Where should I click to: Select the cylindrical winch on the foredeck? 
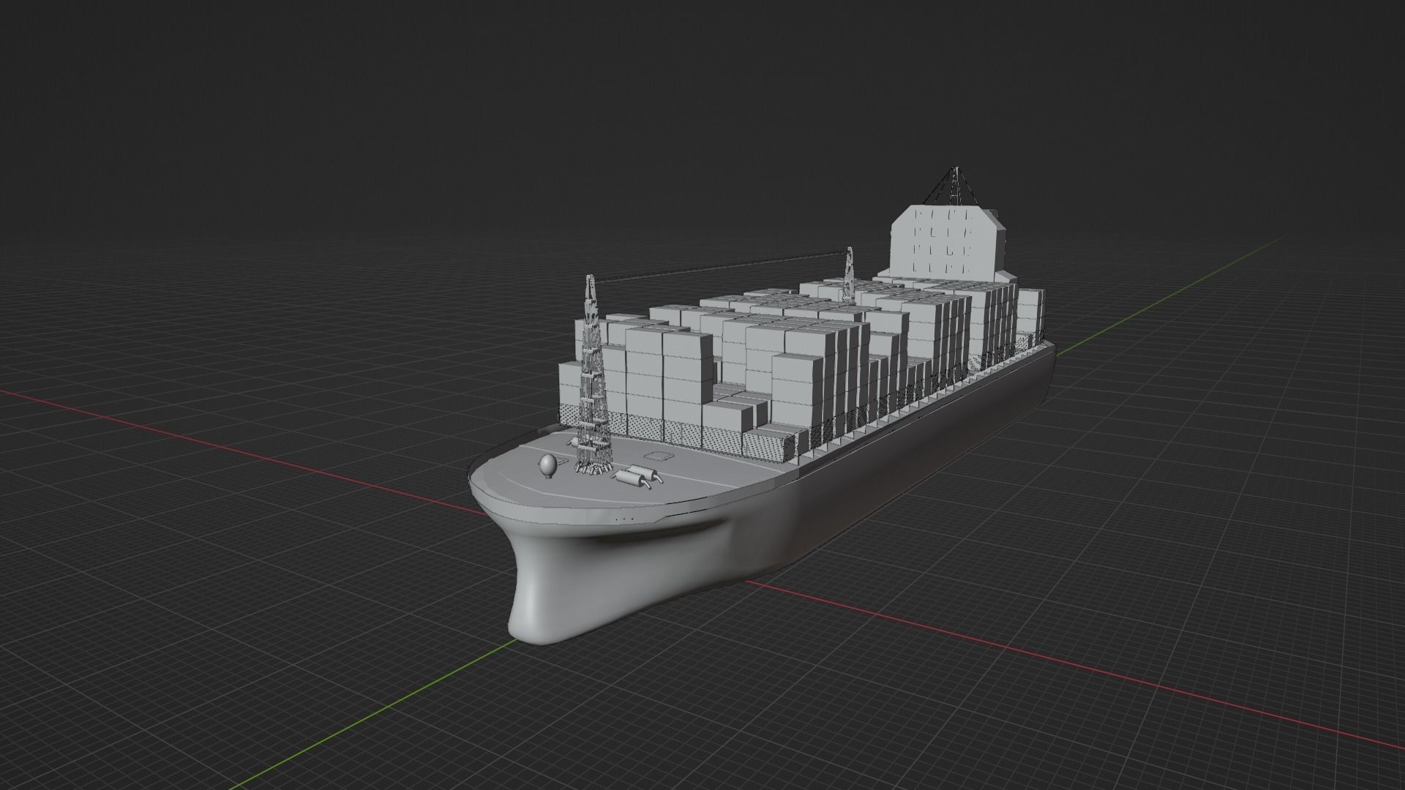637,477
